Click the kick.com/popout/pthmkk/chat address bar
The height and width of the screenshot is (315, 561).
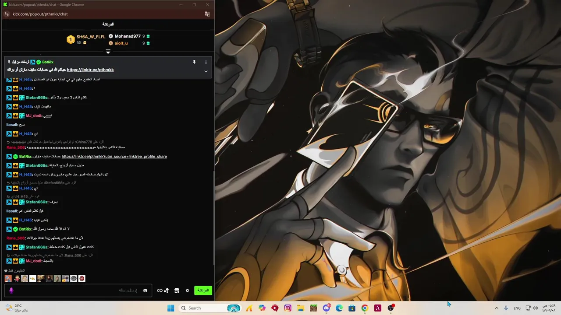(40, 14)
